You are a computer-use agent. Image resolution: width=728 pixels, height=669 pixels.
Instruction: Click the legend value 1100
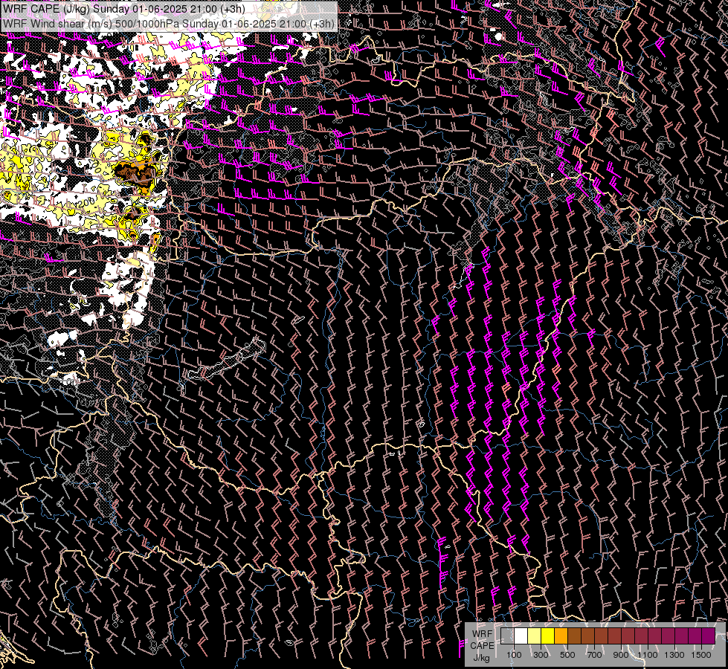[x=648, y=655]
